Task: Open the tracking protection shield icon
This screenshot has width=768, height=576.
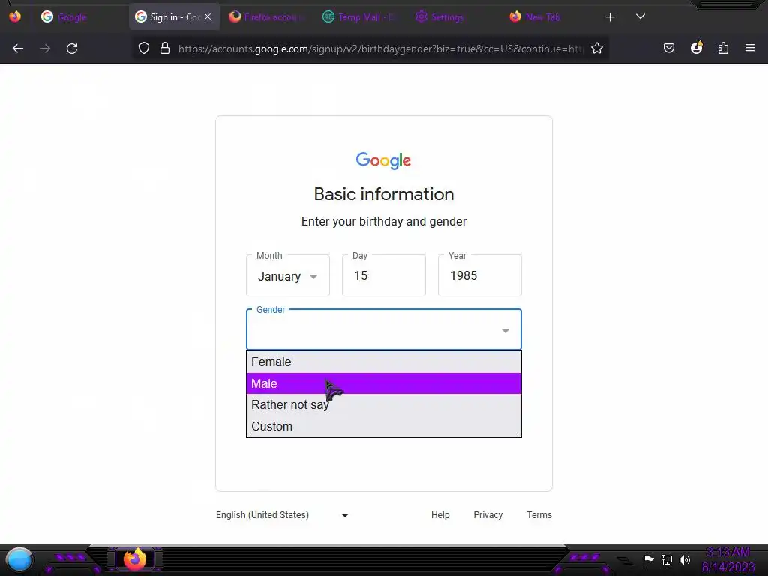Action: (143, 49)
